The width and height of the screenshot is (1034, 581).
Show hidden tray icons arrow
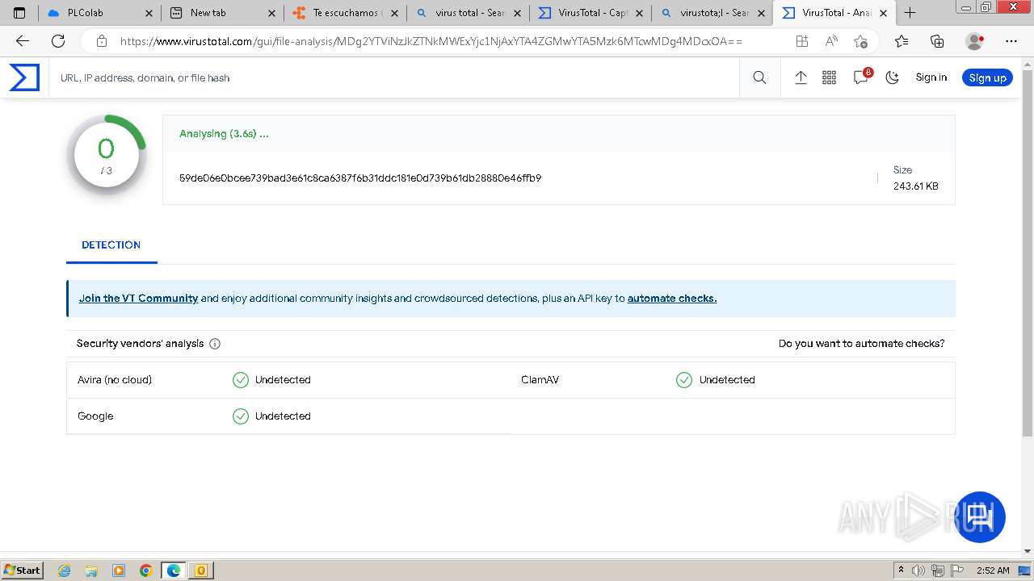coord(902,571)
